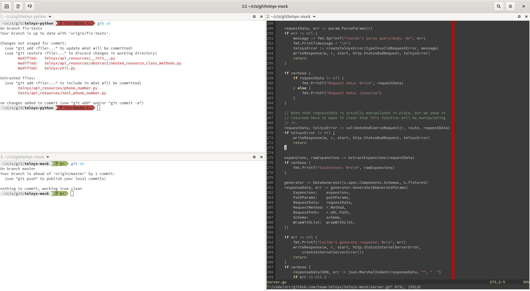The image size is (530, 291).
Task: Click 'git st' command in pane 3
Action: coord(77,164)
